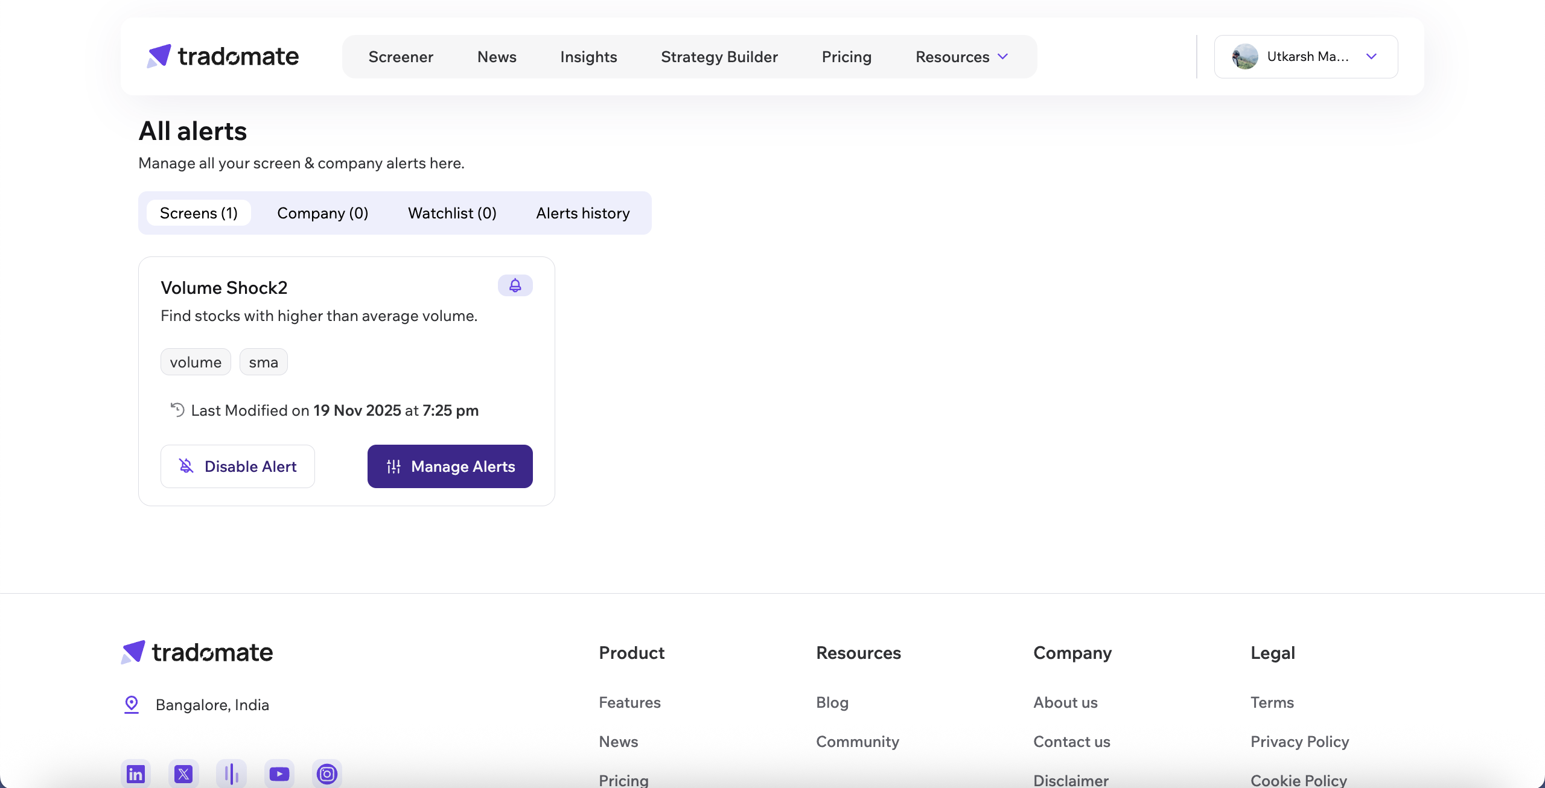Select the volume tag chip

196,361
